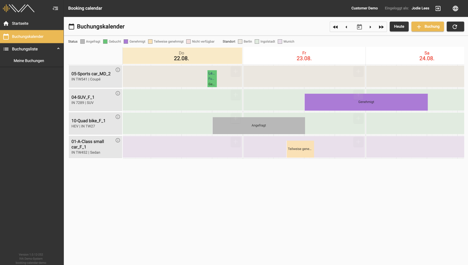Collapse the sidebar menu icon
This screenshot has height=265, width=468.
(x=55, y=8)
